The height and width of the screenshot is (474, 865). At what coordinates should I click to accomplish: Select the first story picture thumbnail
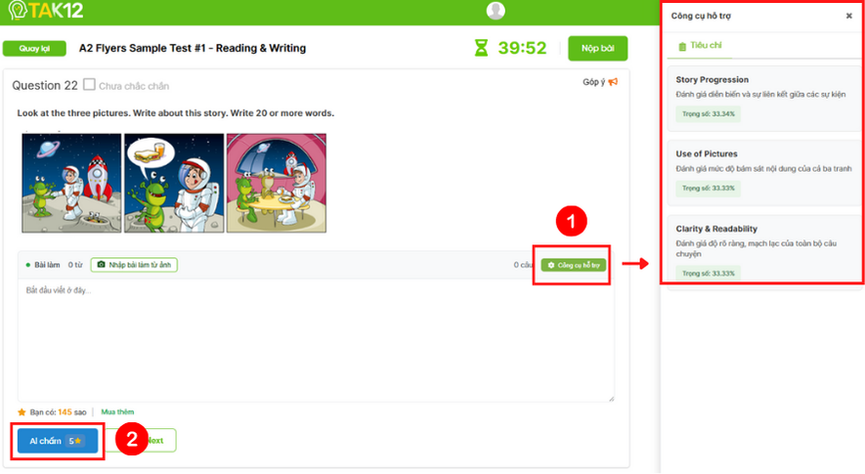pos(71,183)
